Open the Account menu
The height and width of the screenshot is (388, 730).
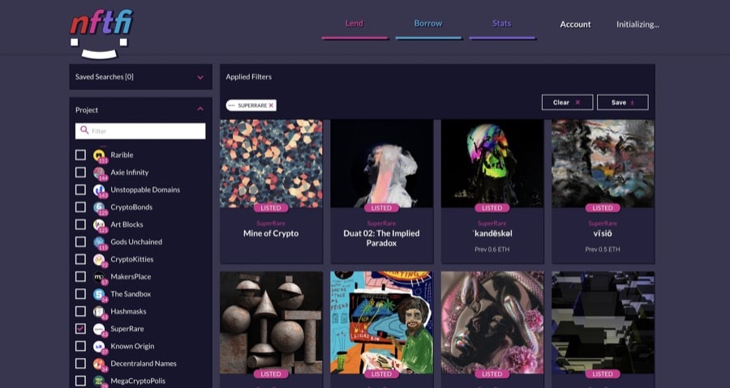[x=575, y=24]
